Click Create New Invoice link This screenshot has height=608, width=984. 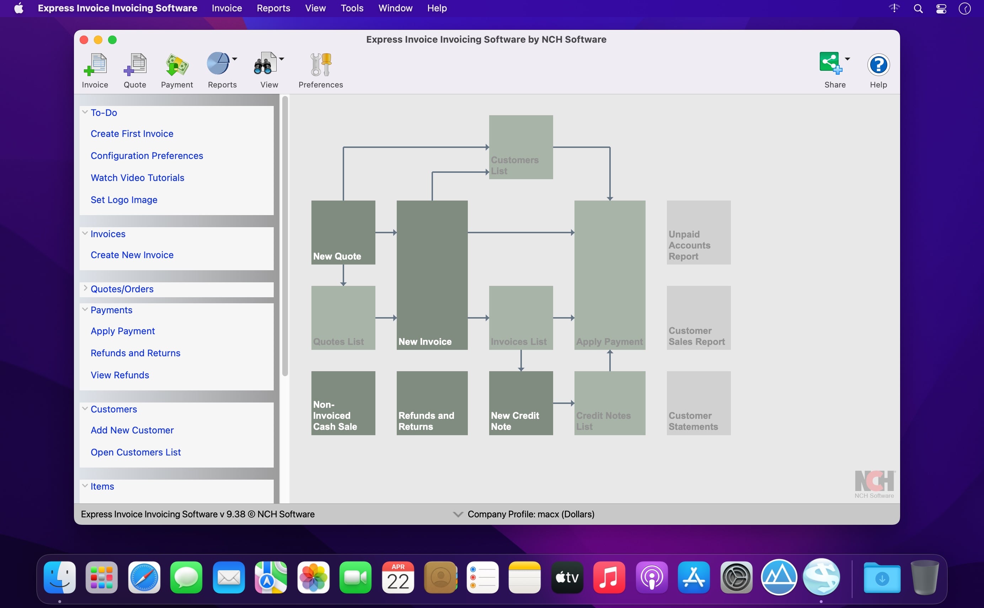coord(132,255)
